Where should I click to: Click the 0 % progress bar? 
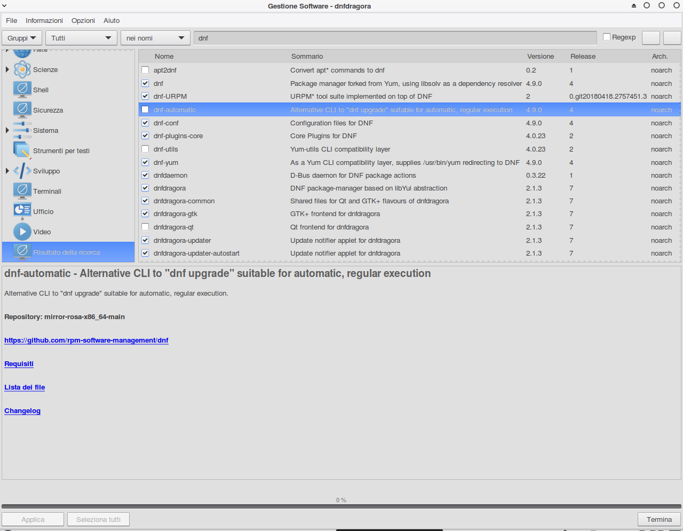click(x=341, y=506)
